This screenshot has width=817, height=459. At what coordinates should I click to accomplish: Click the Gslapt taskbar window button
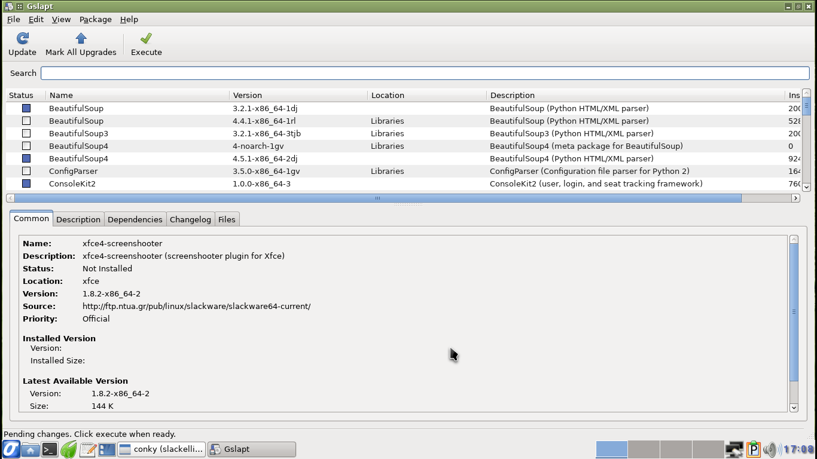[x=252, y=449]
